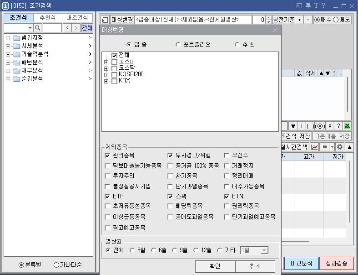Click the title bar ? help icon
This screenshot has height=275, width=358.
point(323,5)
